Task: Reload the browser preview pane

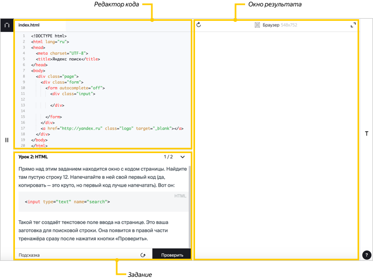Action: pos(199,25)
